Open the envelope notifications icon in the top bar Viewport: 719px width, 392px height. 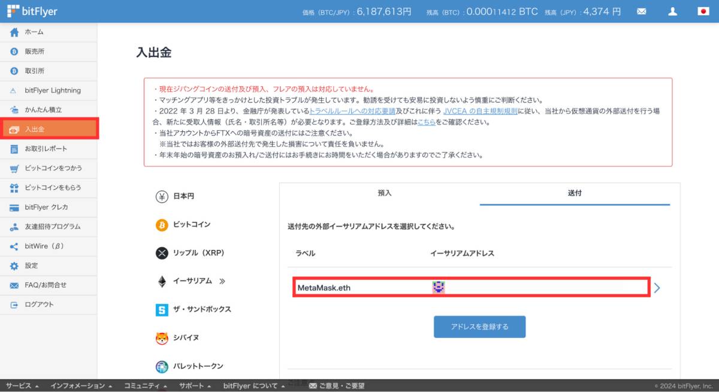(641, 11)
